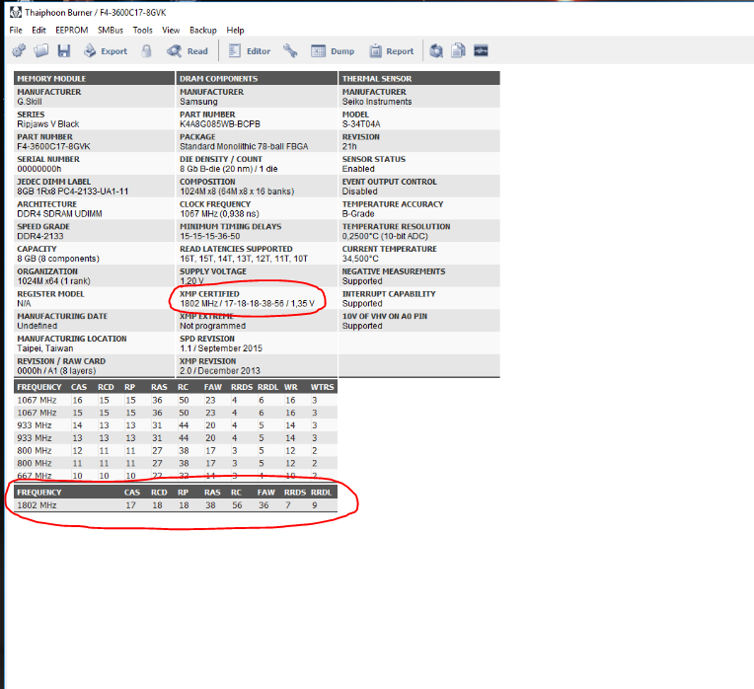
Task: Open the Help menu
Action: 235,31
